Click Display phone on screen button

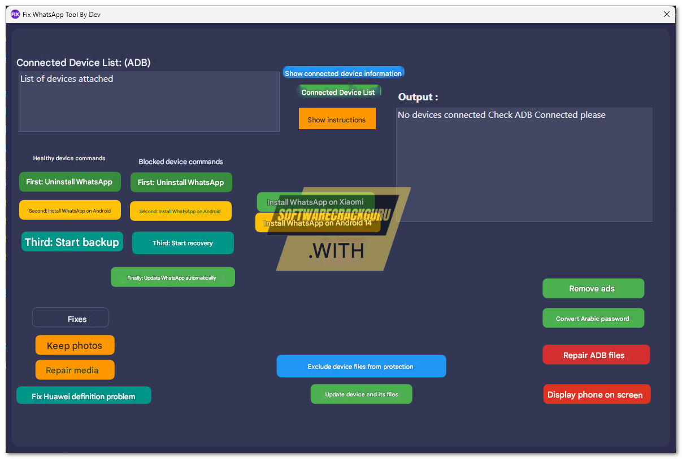click(x=597, y=394)
